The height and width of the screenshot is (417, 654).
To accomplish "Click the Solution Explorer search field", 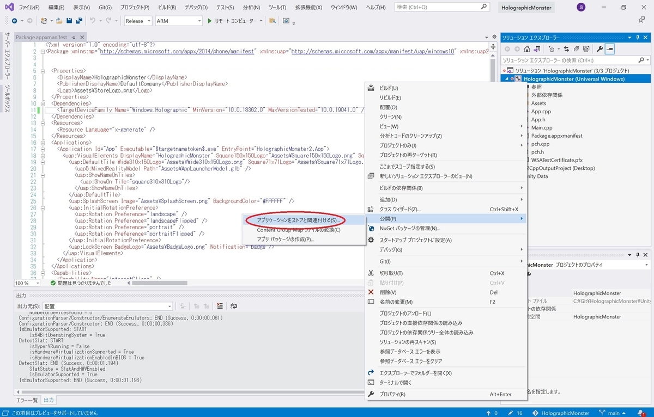I will coord(571,60).
